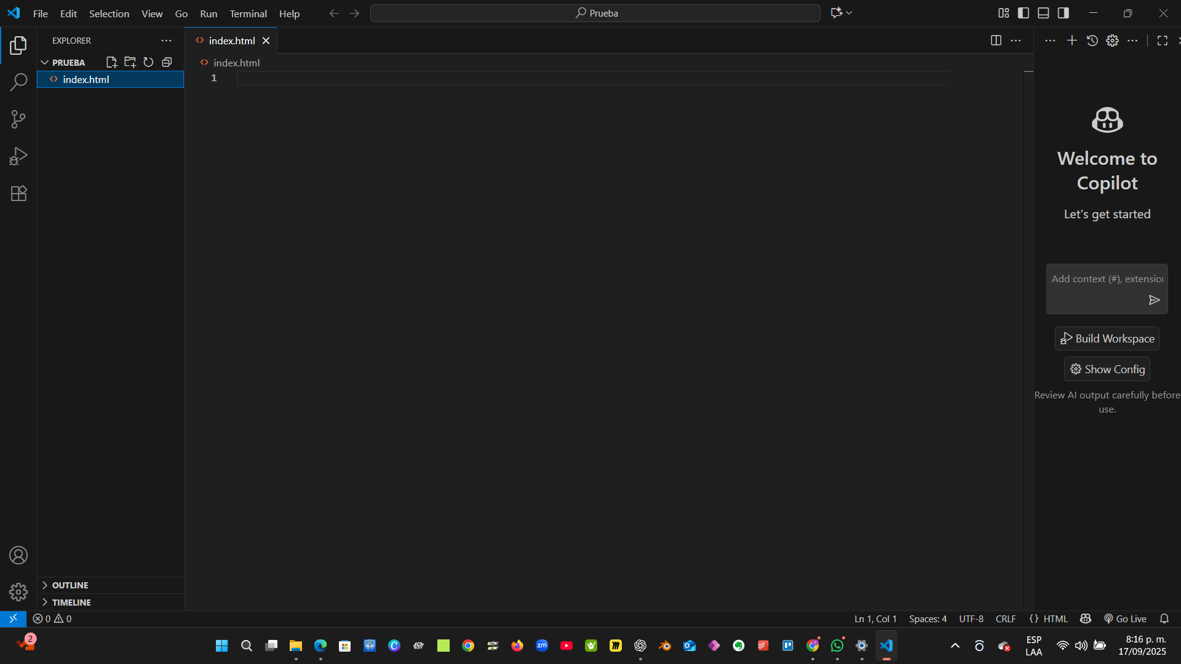Open the Explorer view in activity bar
The width and height of the screenshot is (1181, 664).
pyautogui.click(x=18, y=45)
